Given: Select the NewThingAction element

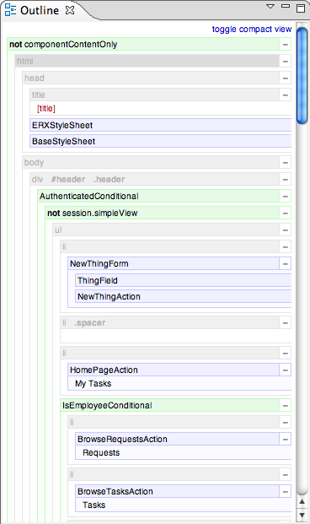Looking at the screenshot, I should [x=183, y=296].
